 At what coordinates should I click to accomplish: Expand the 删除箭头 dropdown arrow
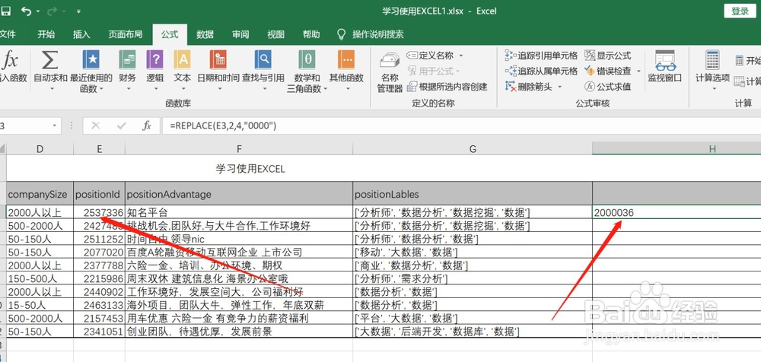click(559, 87)
